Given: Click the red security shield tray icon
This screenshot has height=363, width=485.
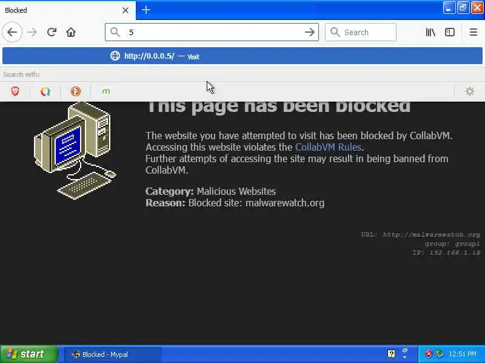Looking at the screenshot, I should [429, 354].
